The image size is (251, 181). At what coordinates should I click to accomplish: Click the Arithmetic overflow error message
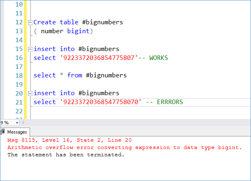click(124, 147)
